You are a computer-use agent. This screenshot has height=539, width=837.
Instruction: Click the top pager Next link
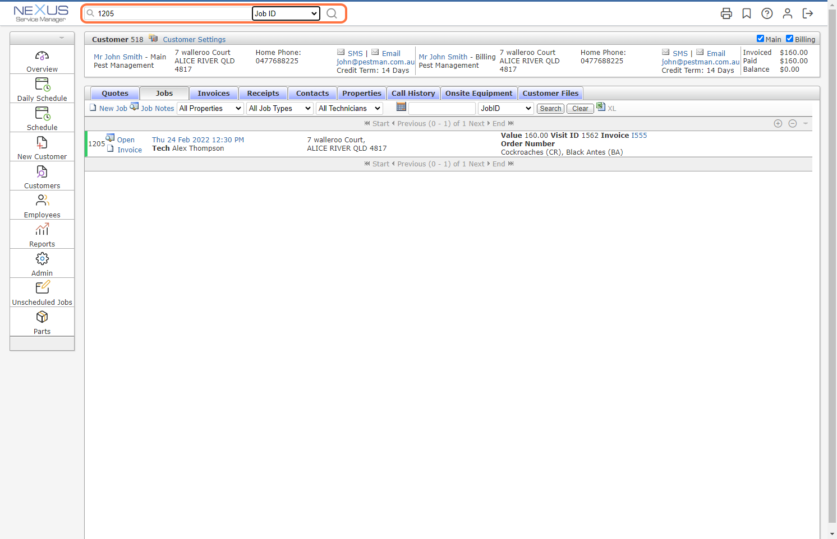(476, 124)
